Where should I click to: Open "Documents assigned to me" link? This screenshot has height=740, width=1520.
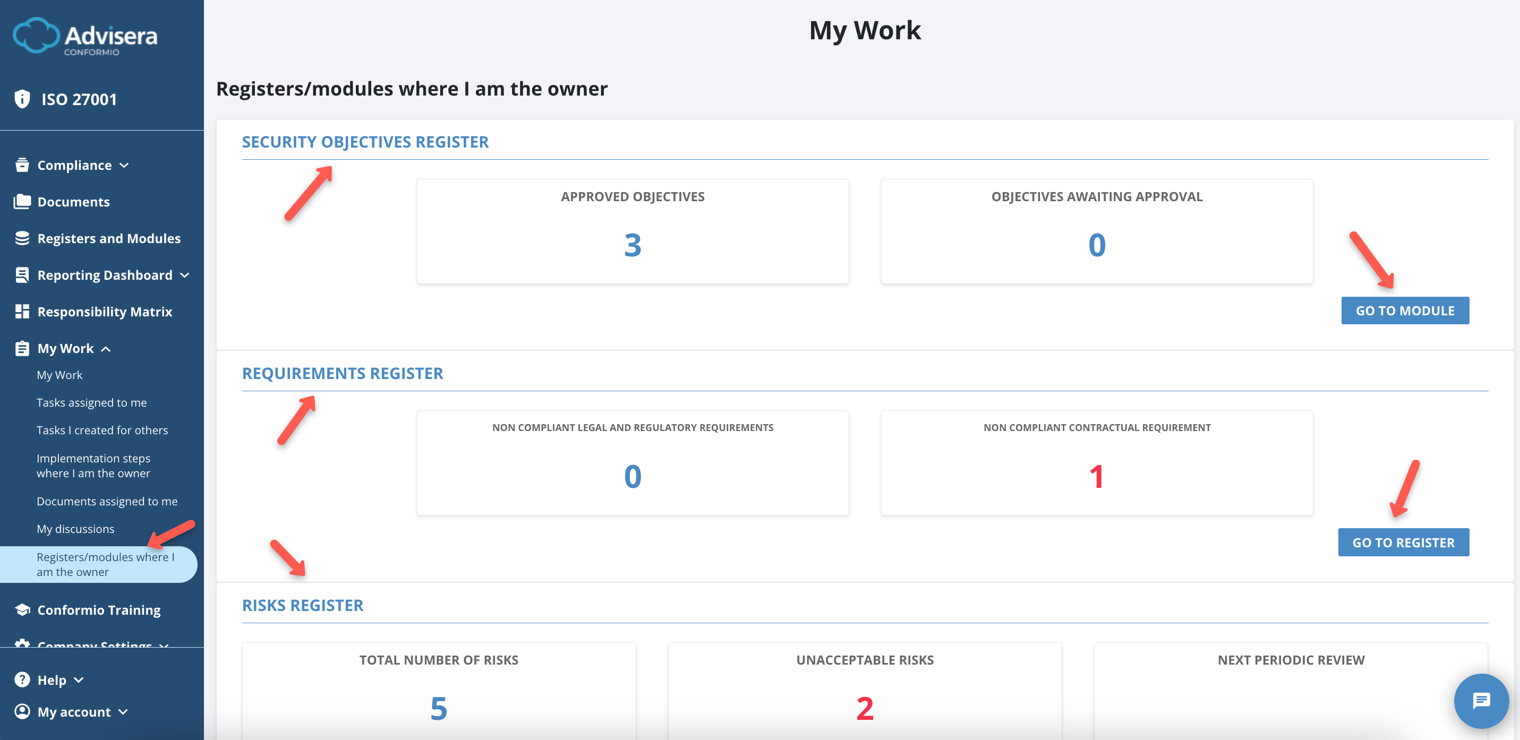click(107, 501)
